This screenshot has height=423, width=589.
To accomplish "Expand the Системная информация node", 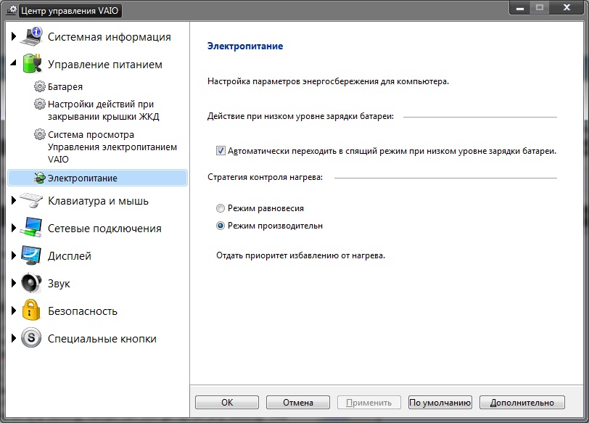I will [x=14, y=36].
